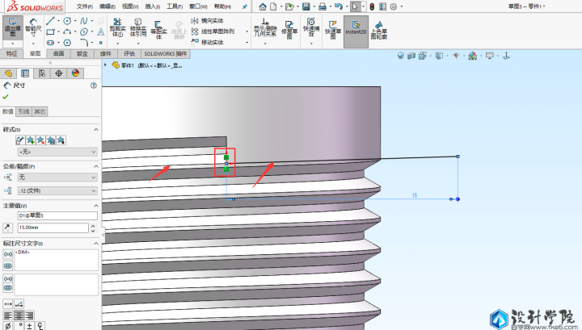This screenshot has height=330, width=582.
Task: Open the style dropdown showing <无>
Action: click(57, 152)
